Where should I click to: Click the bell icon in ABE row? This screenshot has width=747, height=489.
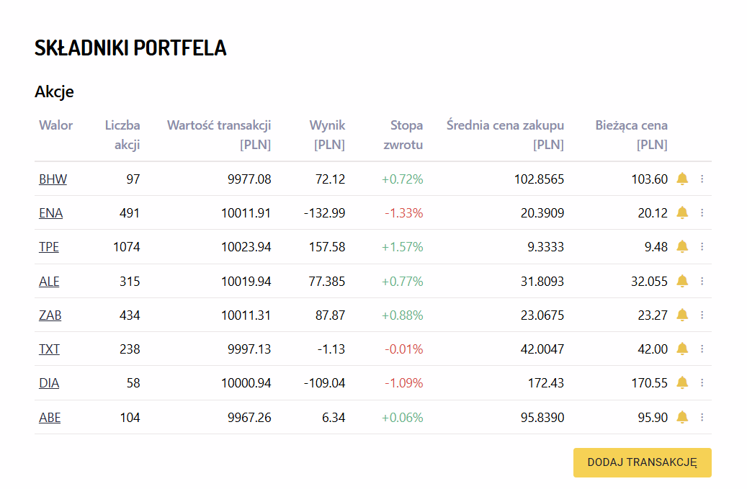coord(682,417)
